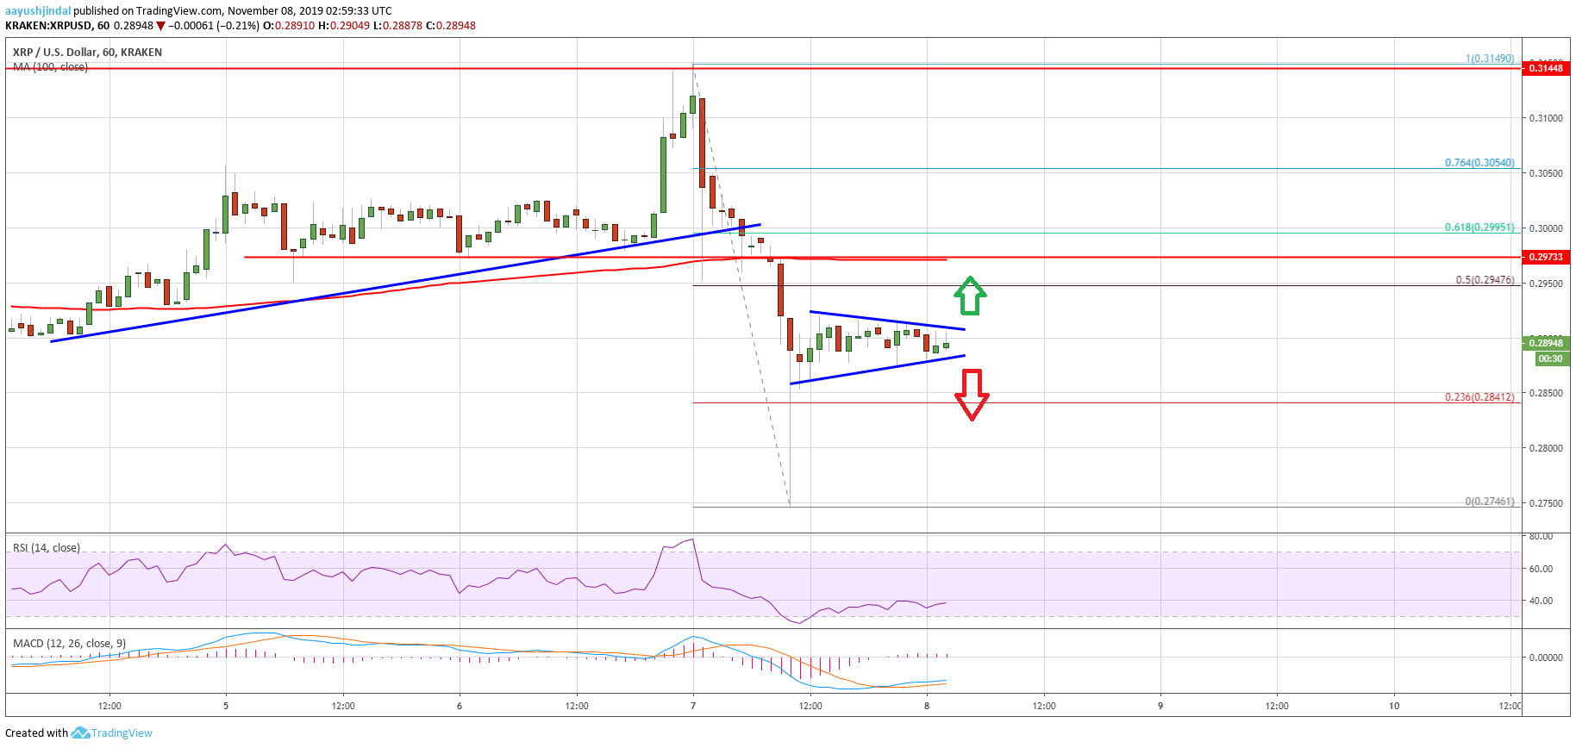Click the 0.29733 red price label
Viewport: 1576px width, 748px height.
tap(1546, 257)
